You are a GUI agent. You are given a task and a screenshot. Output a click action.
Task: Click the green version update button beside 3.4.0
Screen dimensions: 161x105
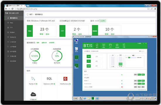(103, 21)
